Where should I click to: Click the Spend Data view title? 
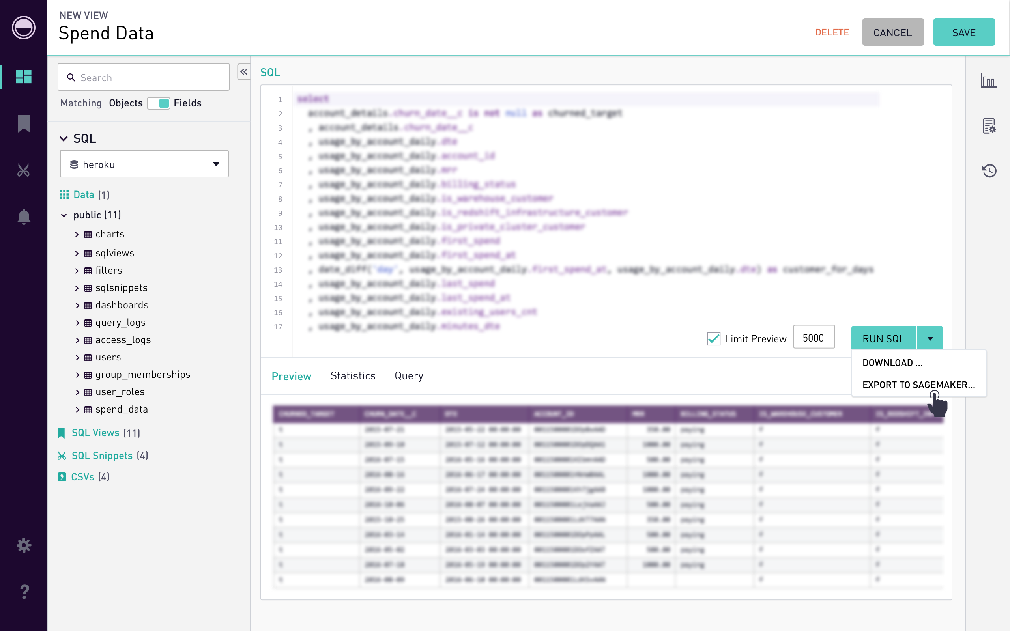(106, 34)
